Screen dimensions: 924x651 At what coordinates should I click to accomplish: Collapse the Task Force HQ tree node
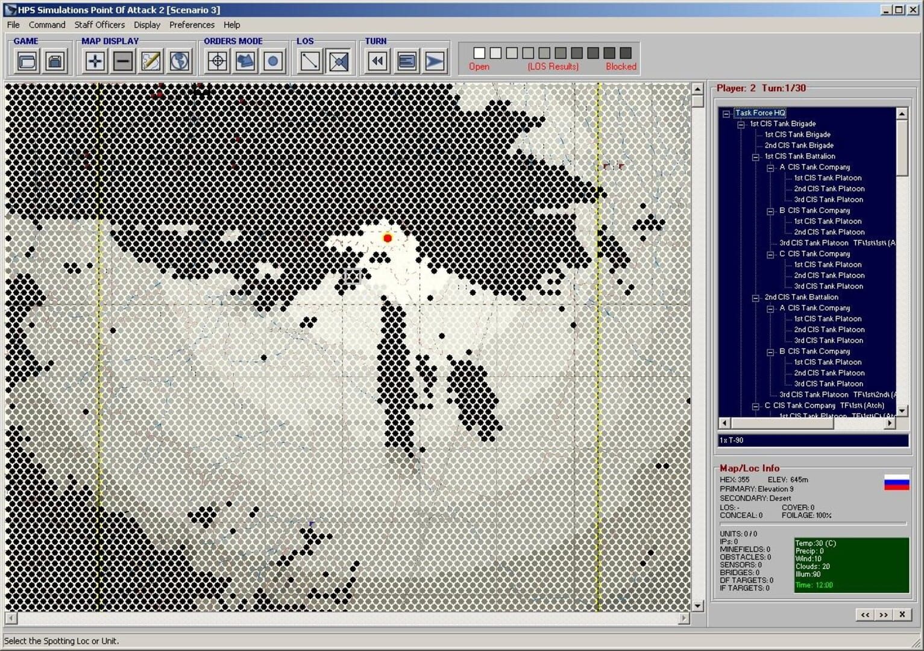(727, 113)
